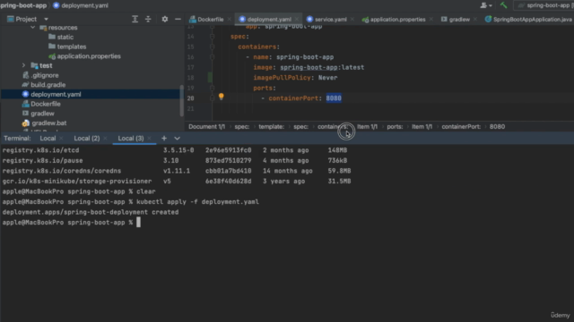Click the selected 8080 value in editor
574x322 pixels.
[334, 97]
